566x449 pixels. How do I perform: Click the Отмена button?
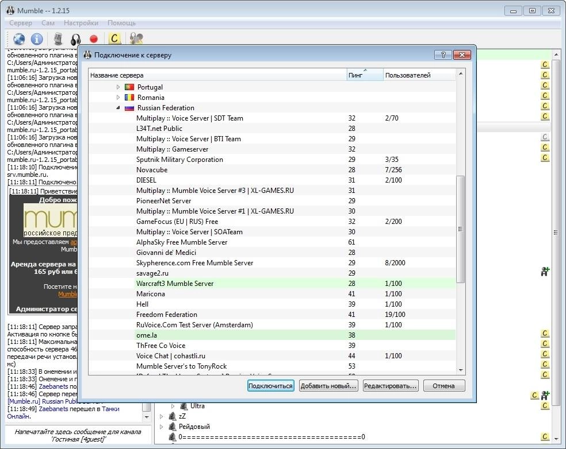click(443, 386)
